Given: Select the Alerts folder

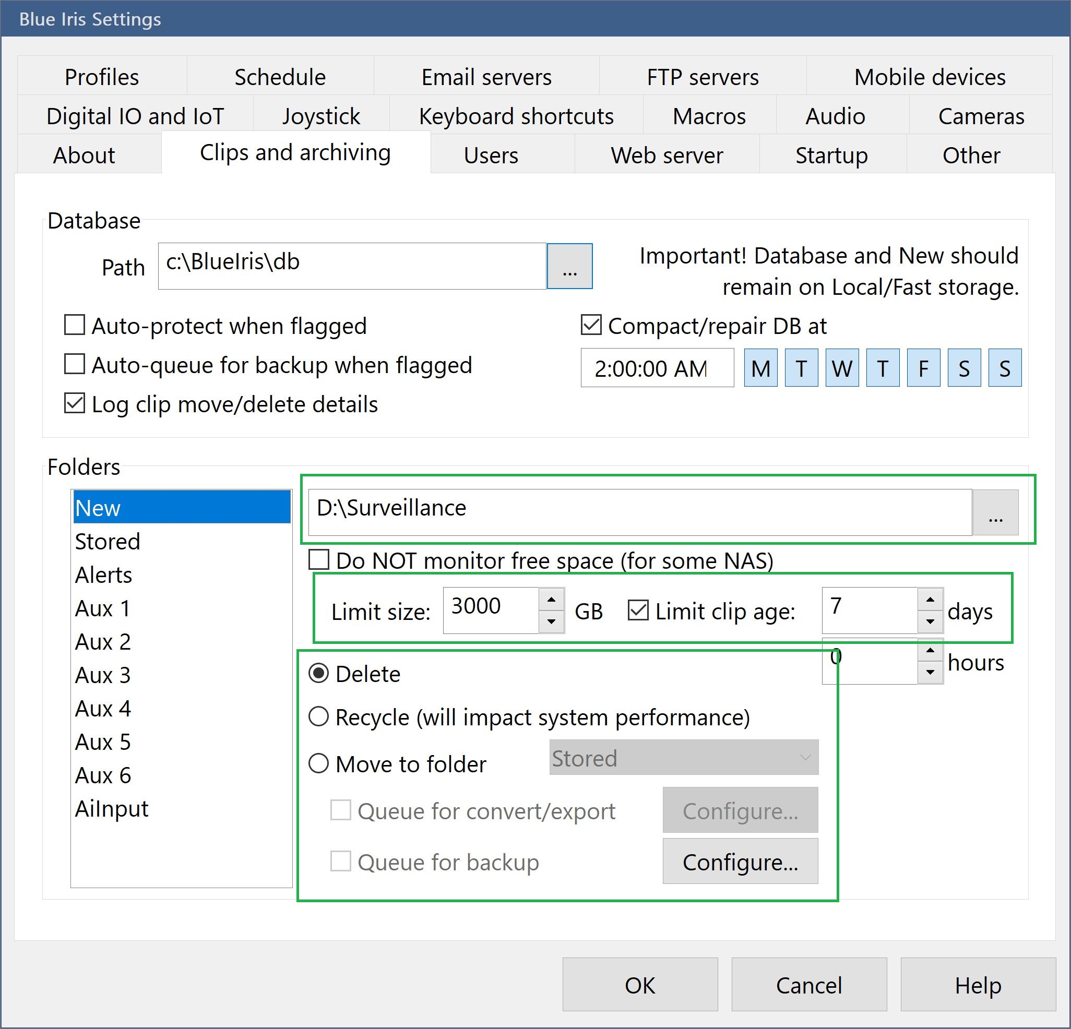Looking at the screenshot, I should [182, 575].
